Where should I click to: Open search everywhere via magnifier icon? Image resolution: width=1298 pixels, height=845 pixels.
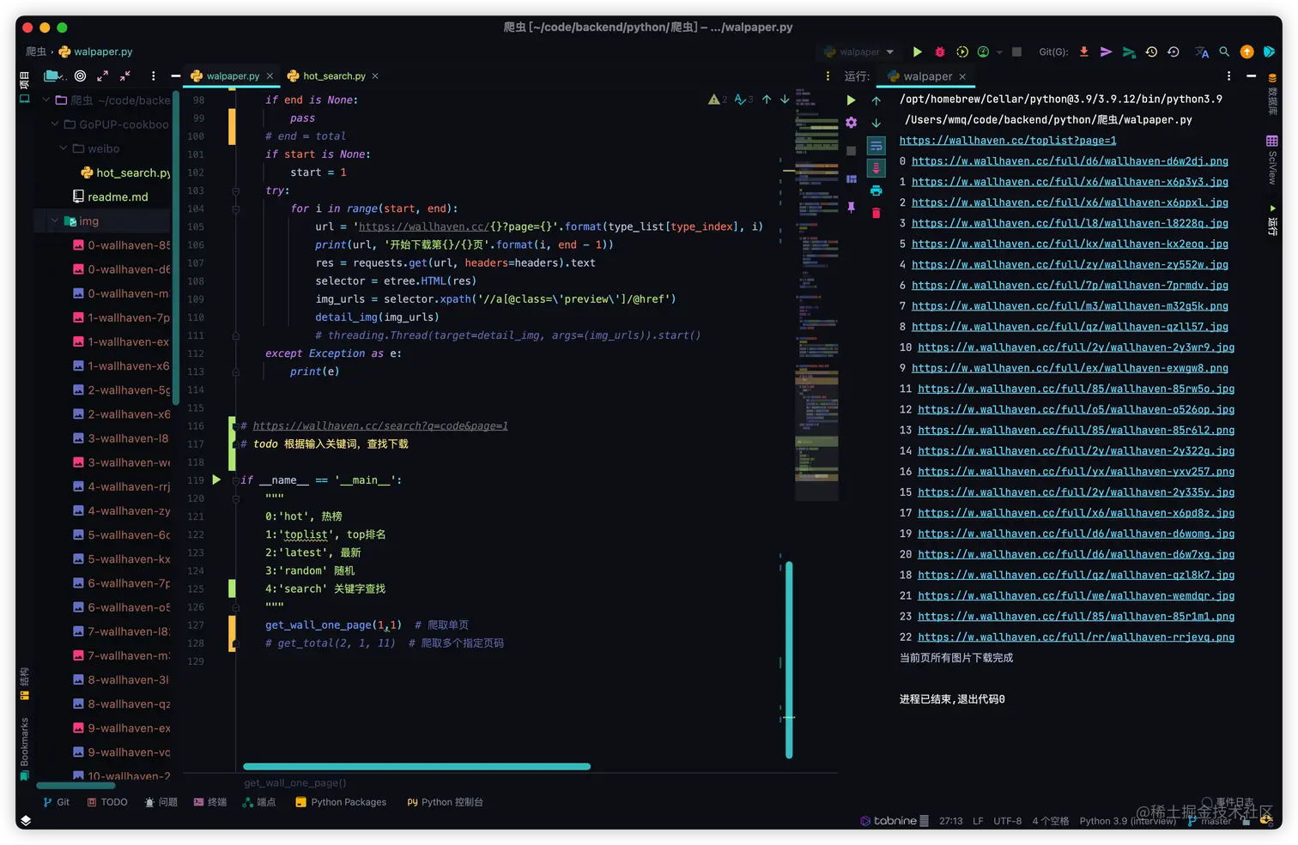(x=1224, y=51)
